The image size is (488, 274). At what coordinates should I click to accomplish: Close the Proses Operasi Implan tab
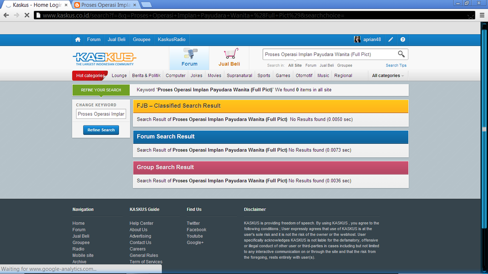pos(135,5)
